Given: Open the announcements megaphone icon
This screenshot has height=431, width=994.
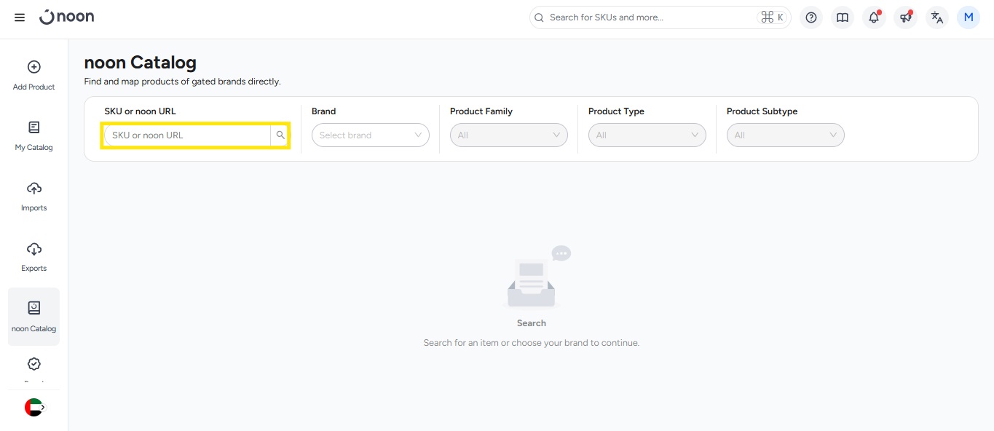Looking at the screenshot, I should pyautogui.click(x=905, y=17).
